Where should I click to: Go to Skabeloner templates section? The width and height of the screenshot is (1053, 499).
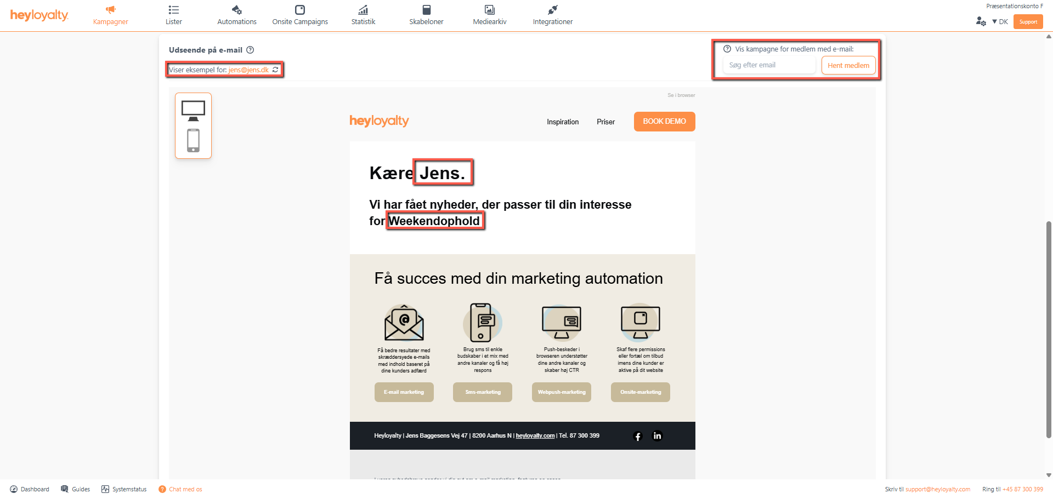(x=426, y=15)
